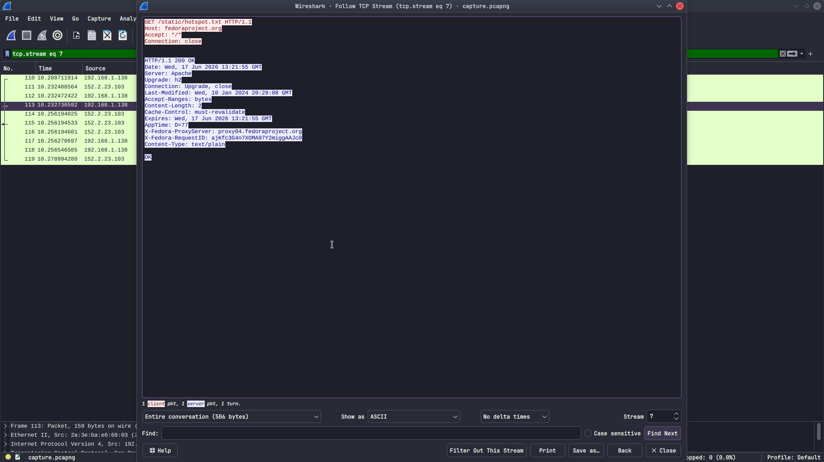Screen dimensions: 824x462
Task: Add a filter button with plus icon
Action: (x=811, y=54)
